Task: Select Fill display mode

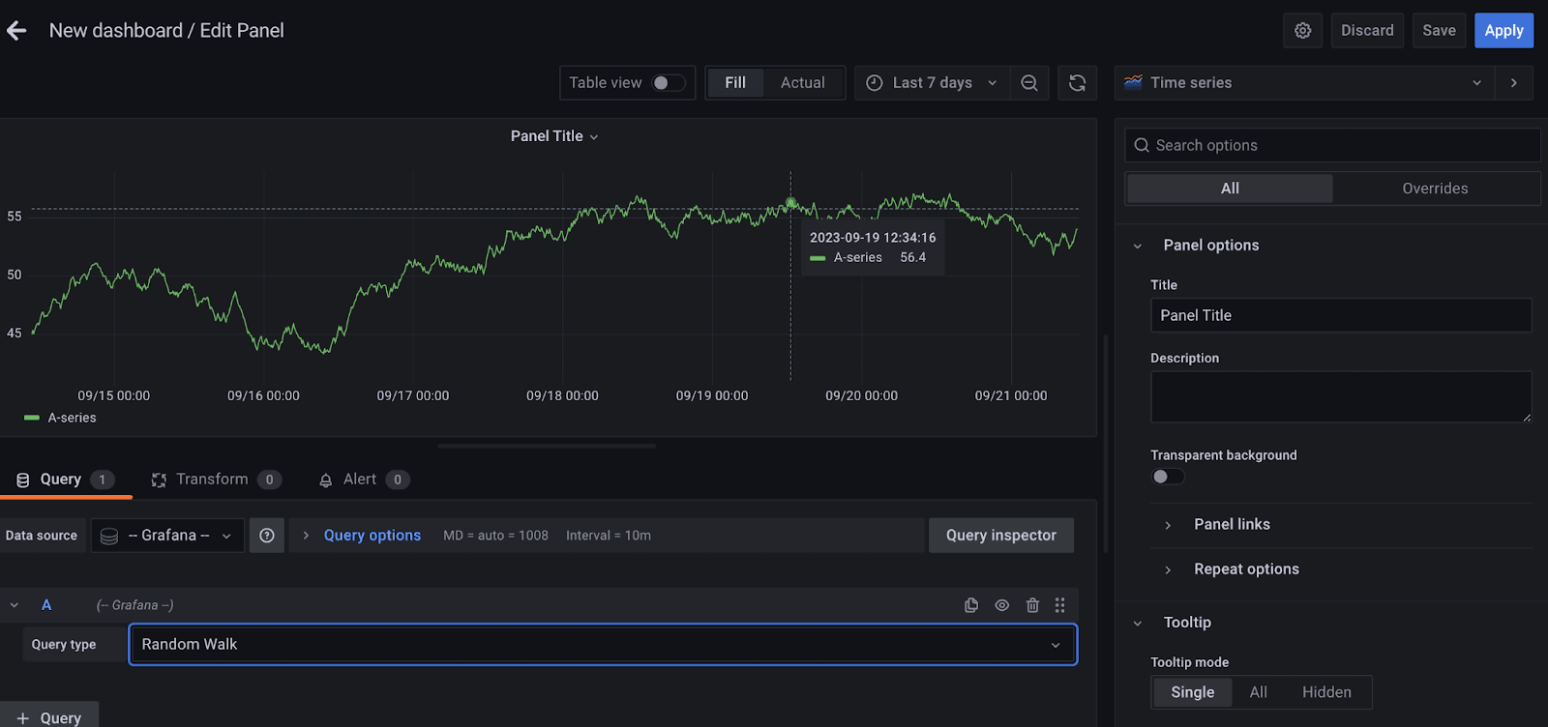Action: (735, 83)
